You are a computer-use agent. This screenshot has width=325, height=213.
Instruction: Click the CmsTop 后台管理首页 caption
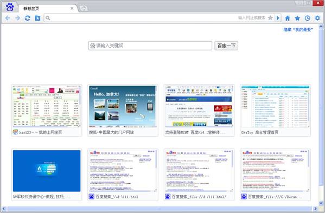260,132
